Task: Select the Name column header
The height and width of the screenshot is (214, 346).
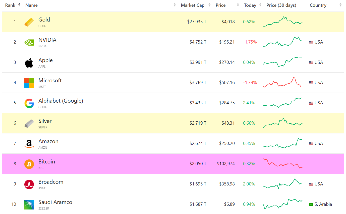Action: (x=31, y=5)
